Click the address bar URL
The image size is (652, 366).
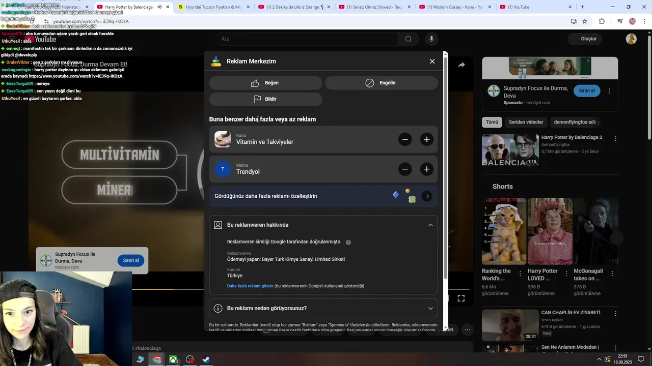[91, 21]
